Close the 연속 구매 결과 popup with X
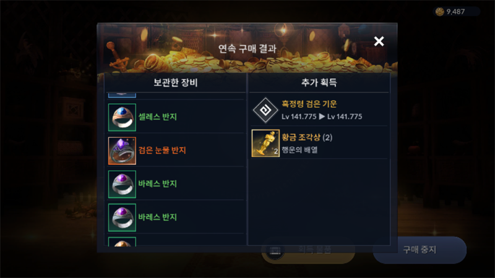 (379, 41)
